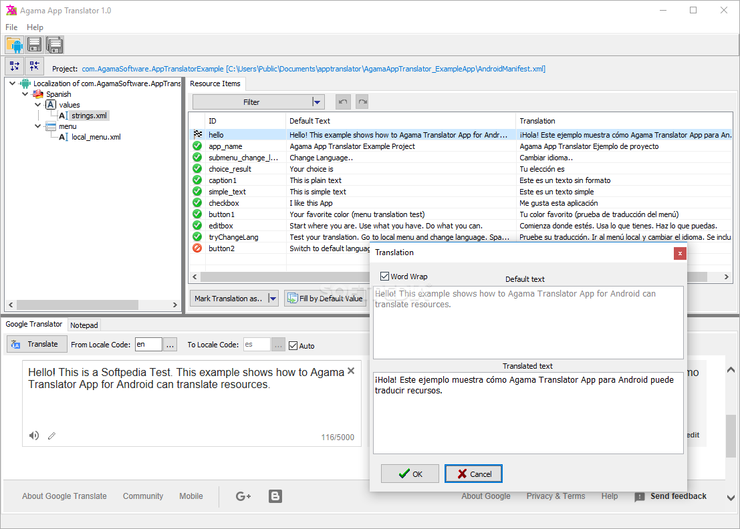Click green check icon of tryChangeLang row
Viewport: 740px width, 529px height.
click(x=197, y=236)
